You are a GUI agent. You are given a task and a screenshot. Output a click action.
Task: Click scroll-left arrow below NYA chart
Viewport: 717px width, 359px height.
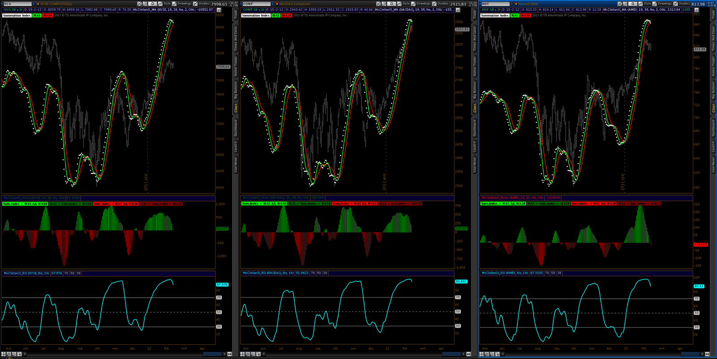pyautogui.click(x=25, y=354)
